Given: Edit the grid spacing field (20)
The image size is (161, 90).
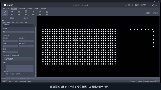Looking at the screenshot, I should coord(157,81).
